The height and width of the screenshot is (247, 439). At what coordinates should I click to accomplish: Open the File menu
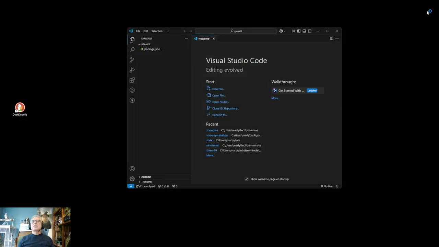coord(138,31)
